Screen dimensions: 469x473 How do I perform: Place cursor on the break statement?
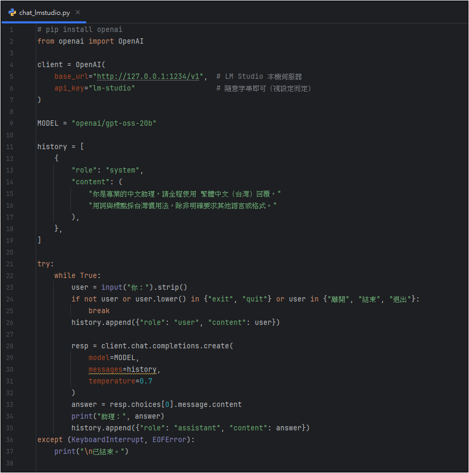coord(99,311)
